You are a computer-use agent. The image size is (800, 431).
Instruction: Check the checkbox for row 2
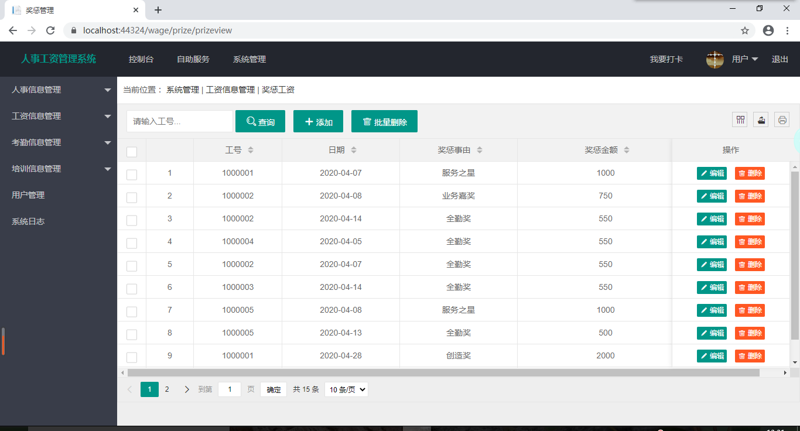pyautogui.click(x=132, y=197)
